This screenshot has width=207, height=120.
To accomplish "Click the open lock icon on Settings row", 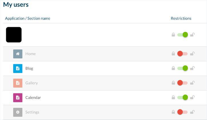I will 192,112.
